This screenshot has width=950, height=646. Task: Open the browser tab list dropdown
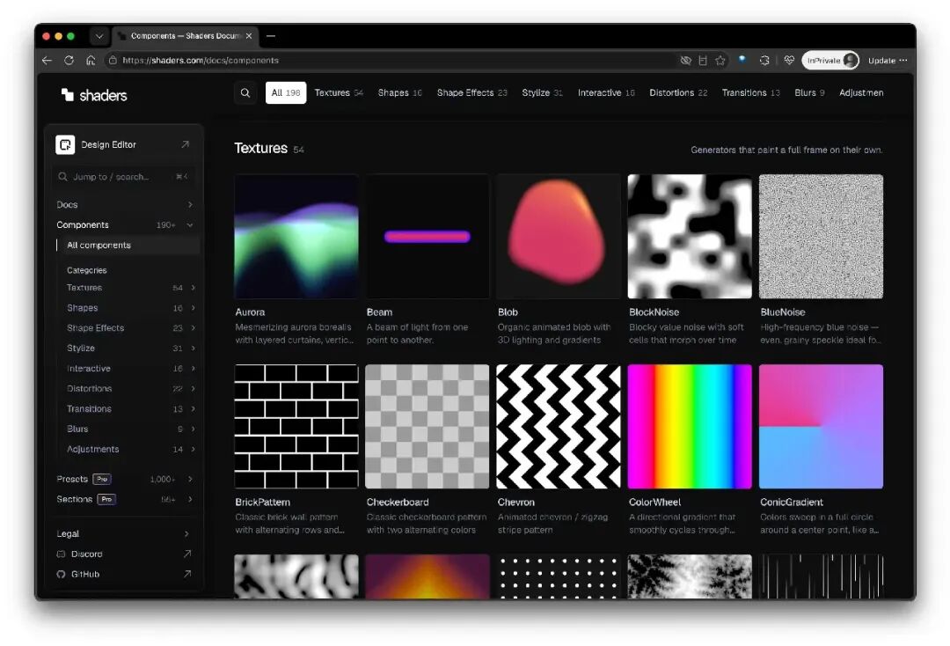[x=99, y=36]
